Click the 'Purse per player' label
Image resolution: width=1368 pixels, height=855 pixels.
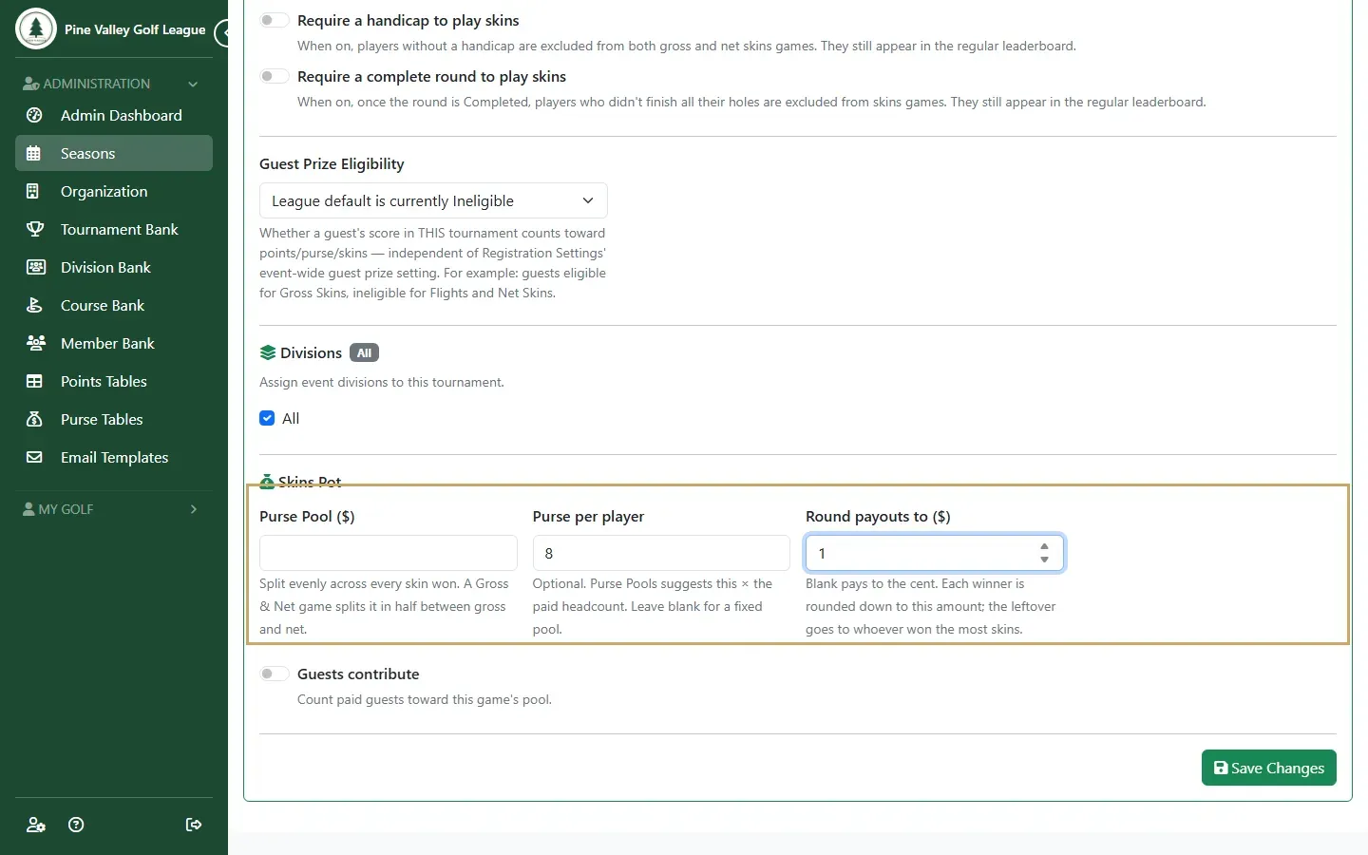point(588,516)
